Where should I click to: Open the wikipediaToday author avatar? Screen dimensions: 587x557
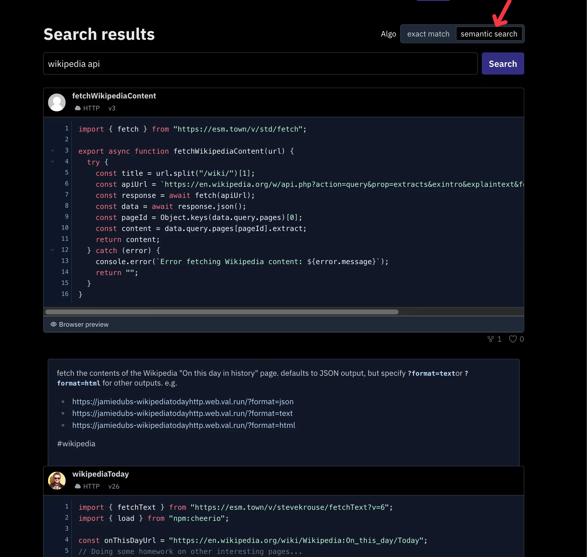(x=57, y=480)
